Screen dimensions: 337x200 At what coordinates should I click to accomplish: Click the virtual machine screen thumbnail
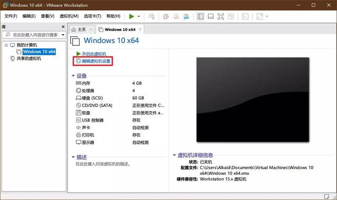pyautogui.click(x=253, y=99)
